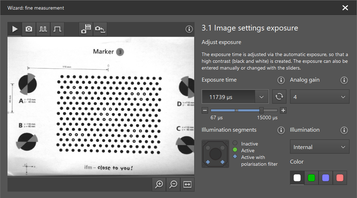This screenshot has height=198, width=357.
Task: Select the single pulse trigger icon
Action: pos(57,29)
